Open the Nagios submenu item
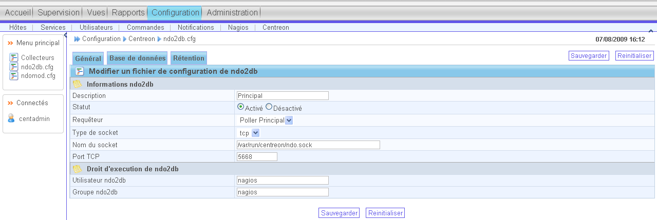657x220 pixels. click(238, 27)
